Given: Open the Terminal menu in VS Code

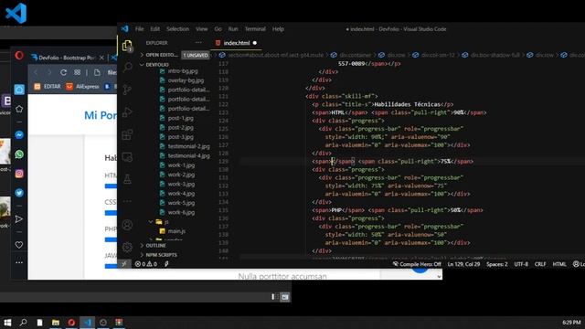Looking at the screenshot, I should 255,29.
